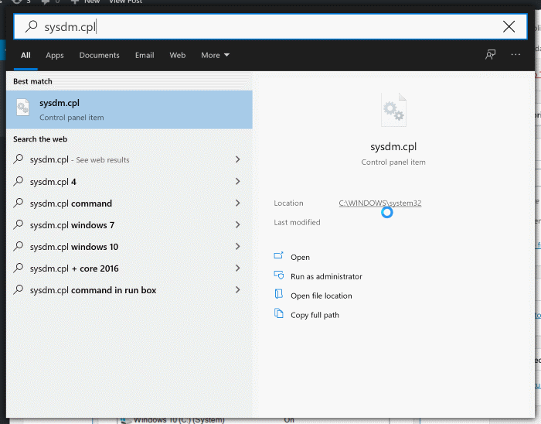Click the large sysdm.cpl preview icon
541x424 pixels.
tap(393, 110)
